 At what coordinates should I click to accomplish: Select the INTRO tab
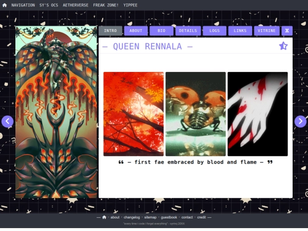point(111,31)
